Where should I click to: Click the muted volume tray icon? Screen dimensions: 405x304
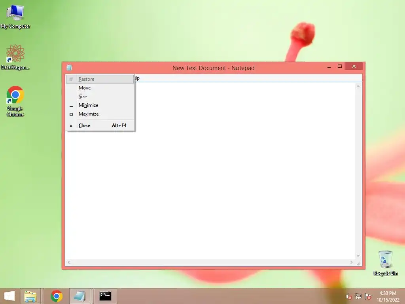pyautogui.click(x=348, y=296)
